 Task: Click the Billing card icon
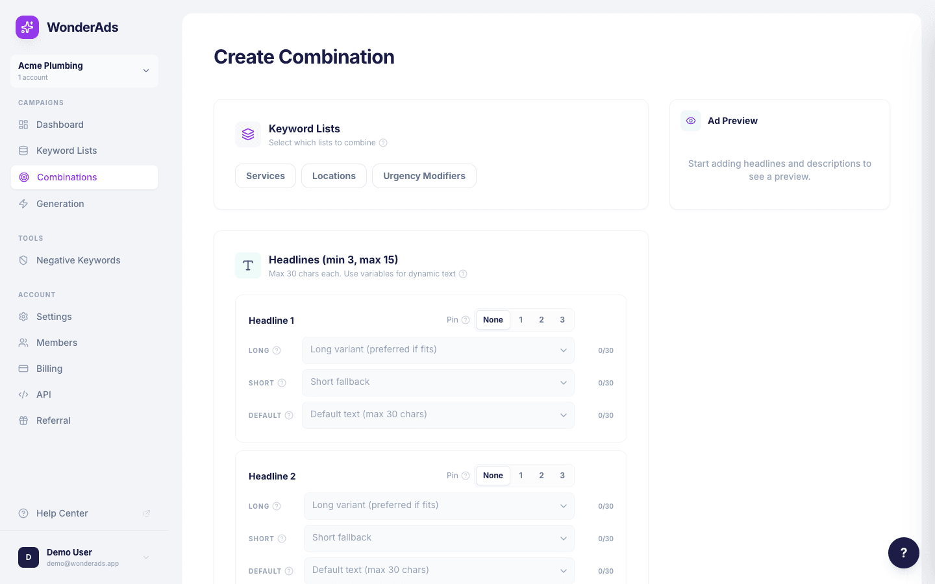(x=23, y=369)
